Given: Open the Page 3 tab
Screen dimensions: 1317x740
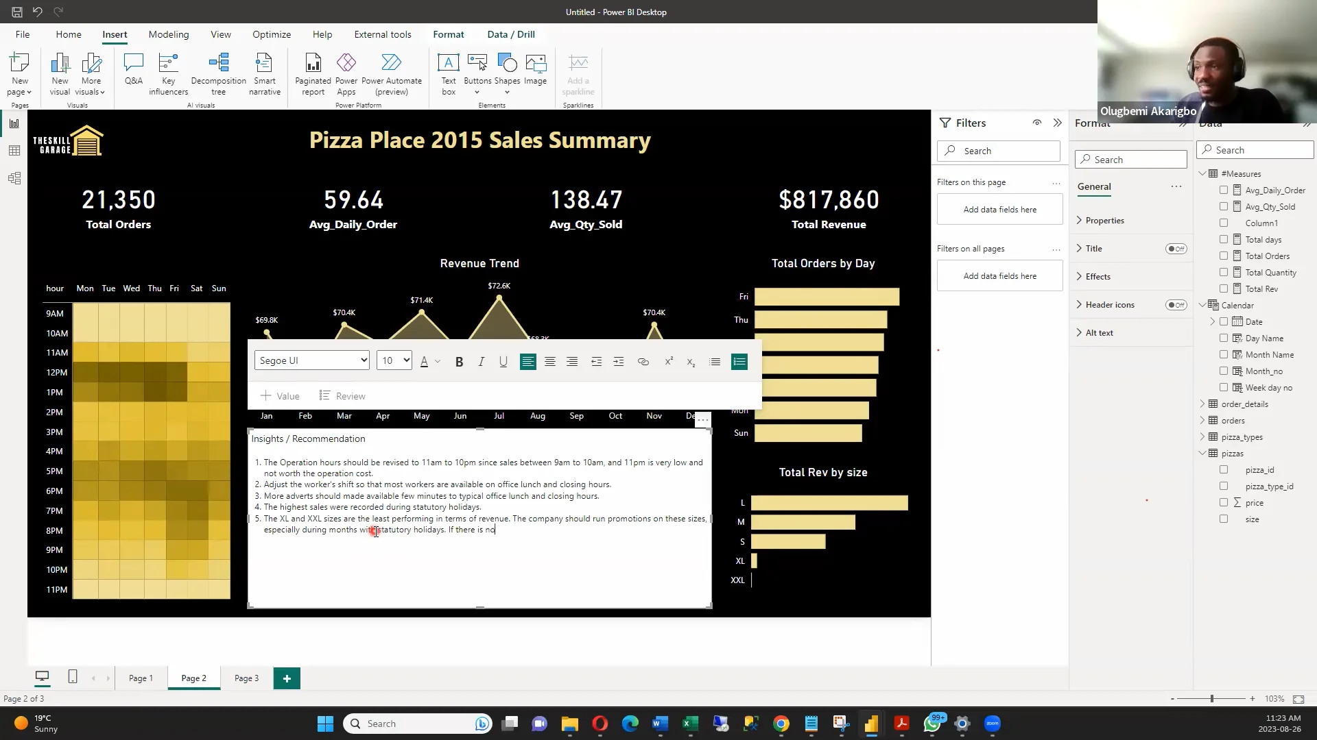Looking at the screenshot, I should (x=246, y=678).
